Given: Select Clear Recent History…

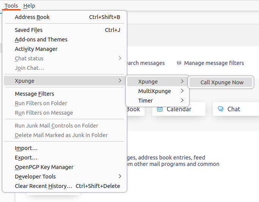Looking at the screenshot, I should (65, 186).
